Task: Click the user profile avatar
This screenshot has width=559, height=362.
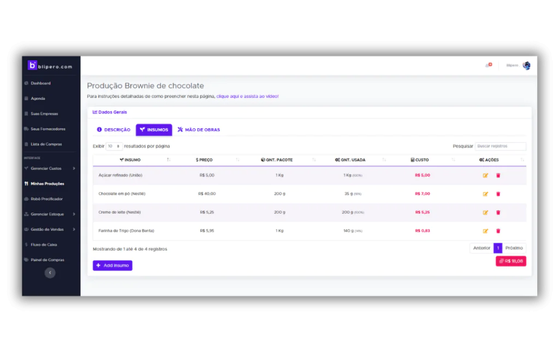Action: (526, 65)
